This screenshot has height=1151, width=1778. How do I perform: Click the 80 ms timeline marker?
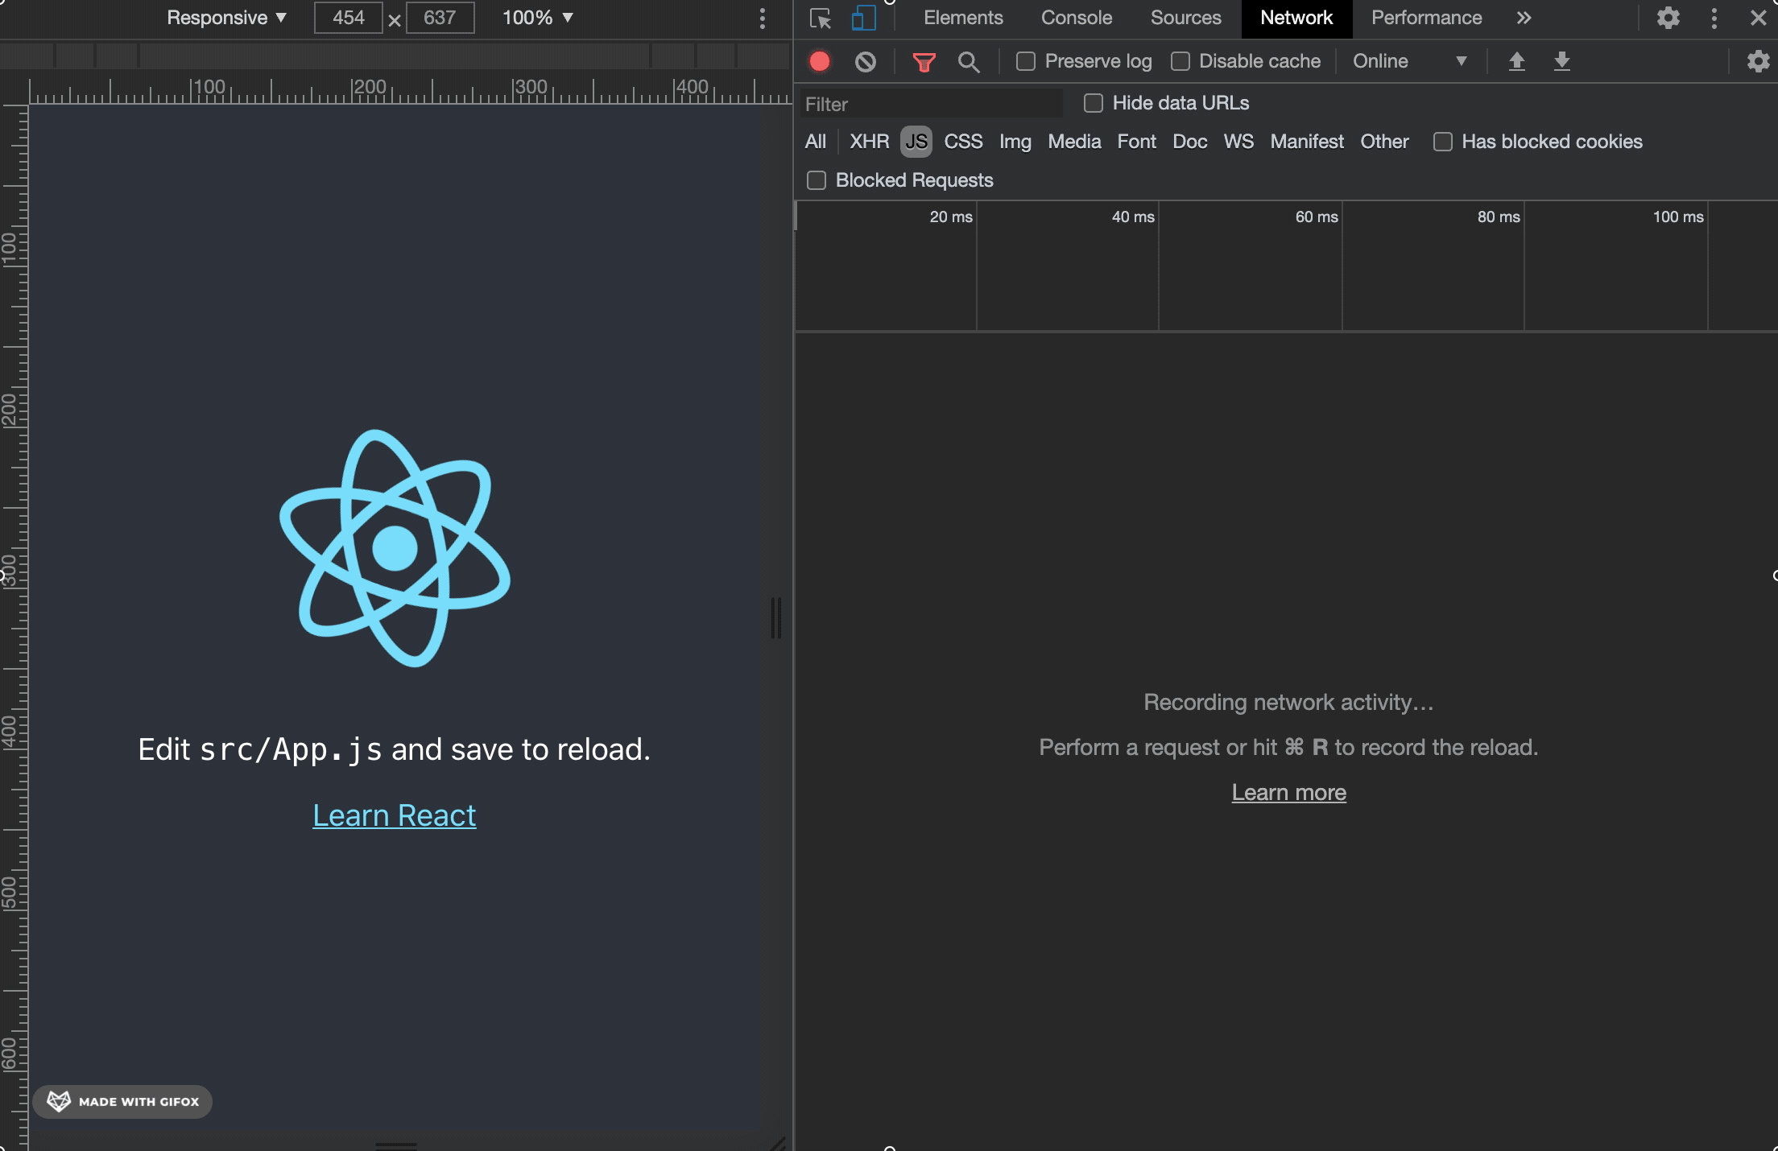tap(1499, 217)
